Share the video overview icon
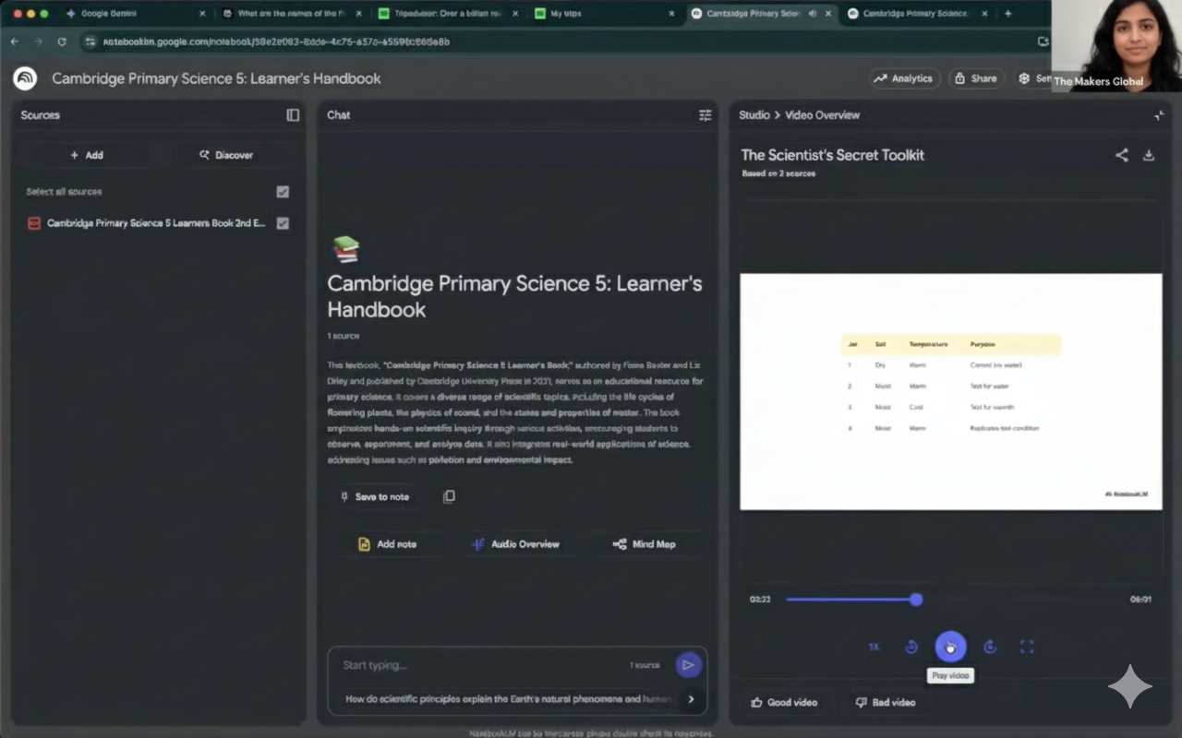The image size is (1182, 738). (1121, 155)
